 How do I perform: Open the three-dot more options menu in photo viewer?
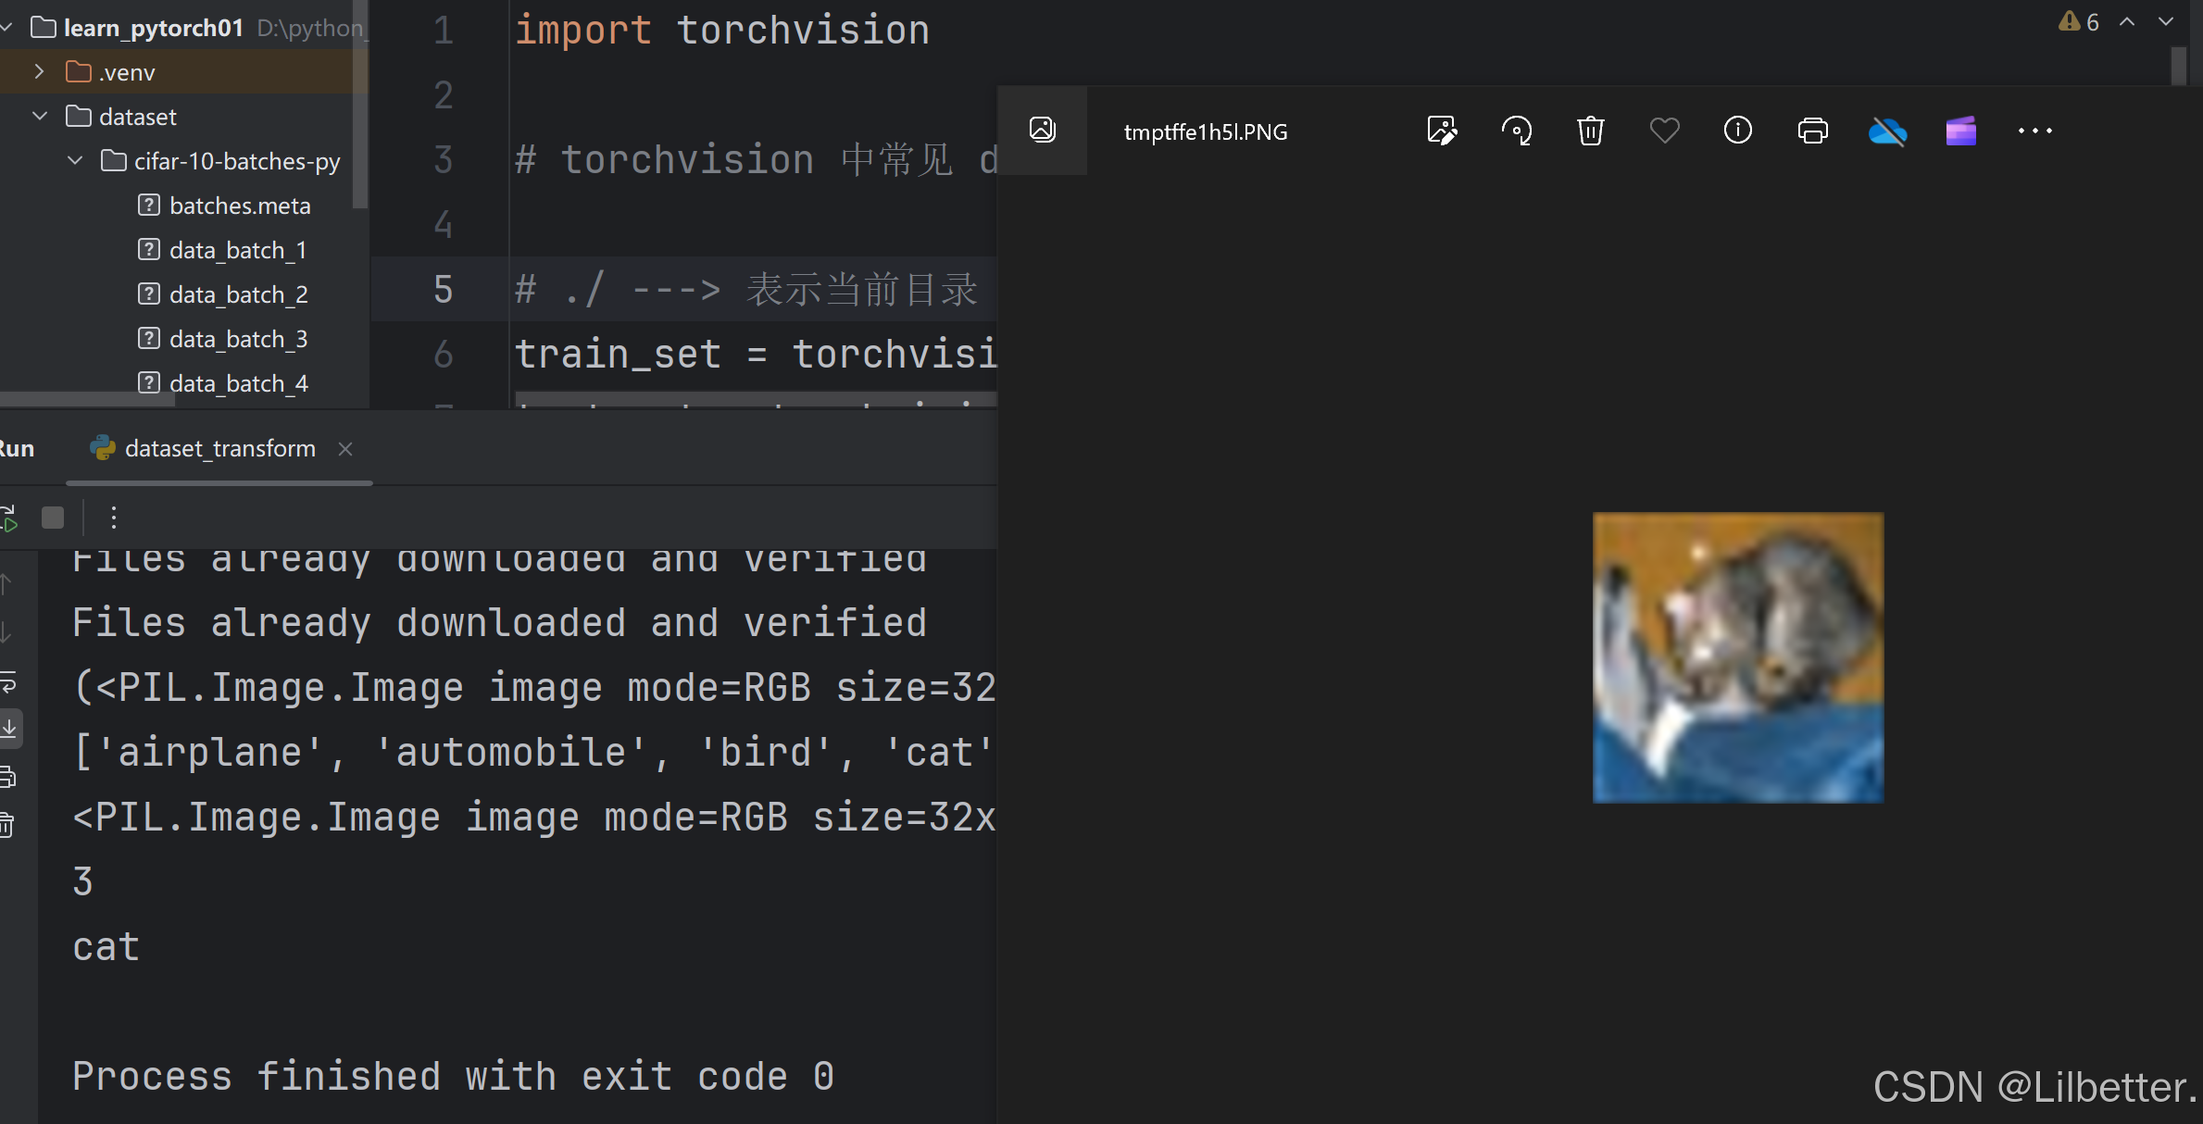tap(2034, 131)
